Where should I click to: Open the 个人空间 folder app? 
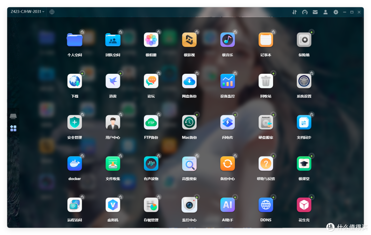point(75,40)
